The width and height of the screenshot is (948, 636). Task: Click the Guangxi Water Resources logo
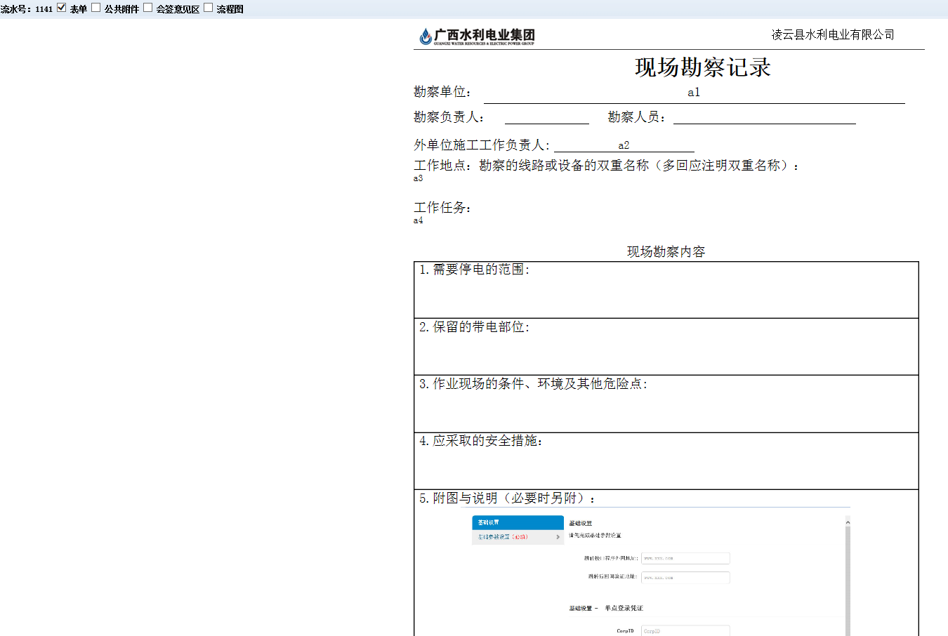click(x=477, y=37)
